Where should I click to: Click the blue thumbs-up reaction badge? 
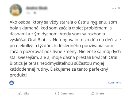[12, 83]
